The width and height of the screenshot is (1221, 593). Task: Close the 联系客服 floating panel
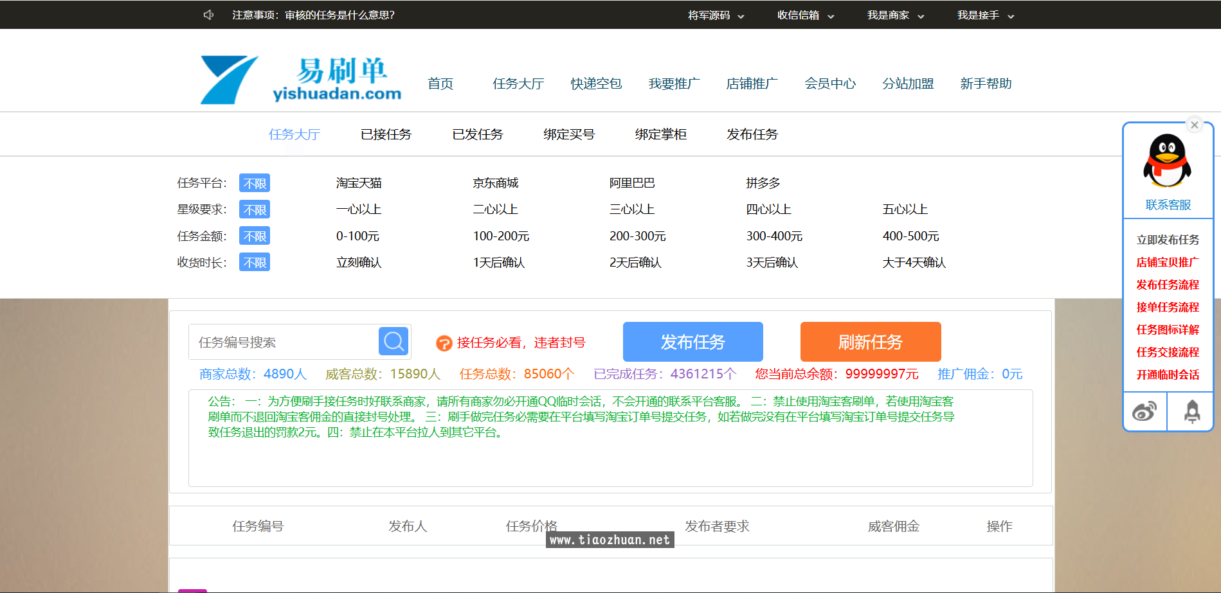click(1194, 124)
